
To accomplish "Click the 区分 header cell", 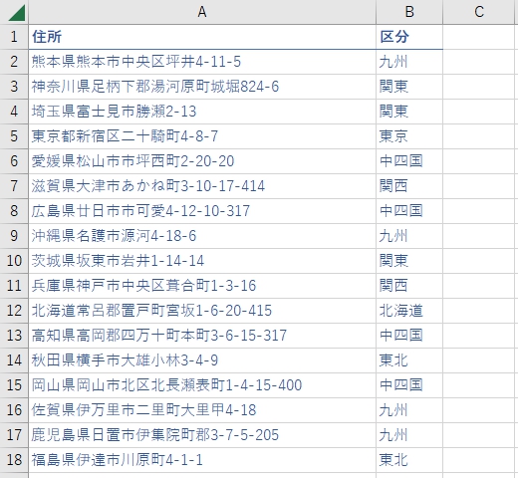I will [x=409, y=37].
